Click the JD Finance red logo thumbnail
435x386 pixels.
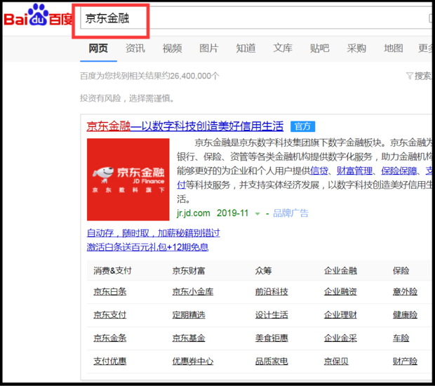tap(128, 180)
